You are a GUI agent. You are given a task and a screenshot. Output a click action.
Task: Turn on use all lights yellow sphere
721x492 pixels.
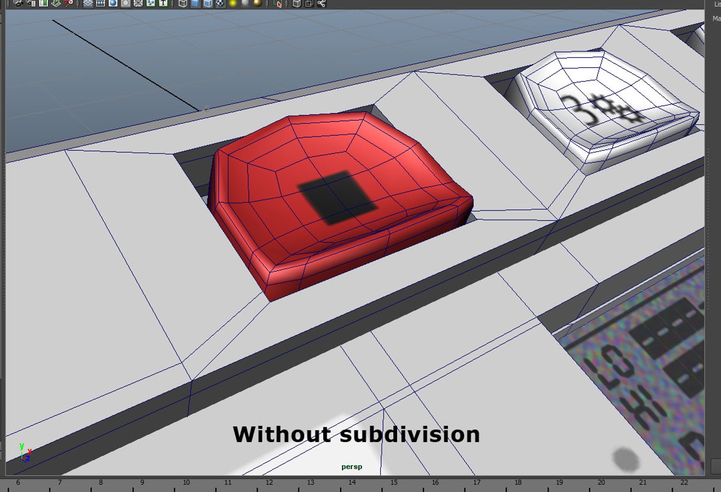click(x=233, y=3)
